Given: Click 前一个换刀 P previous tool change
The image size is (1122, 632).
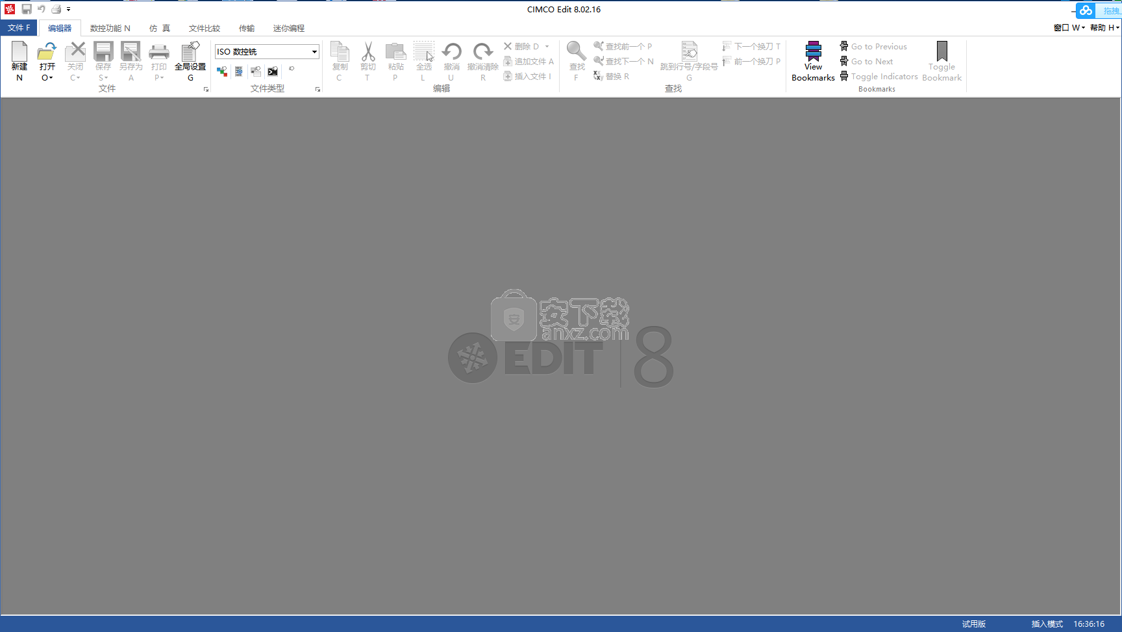Looking at the screenshot, I should (751, 61).
